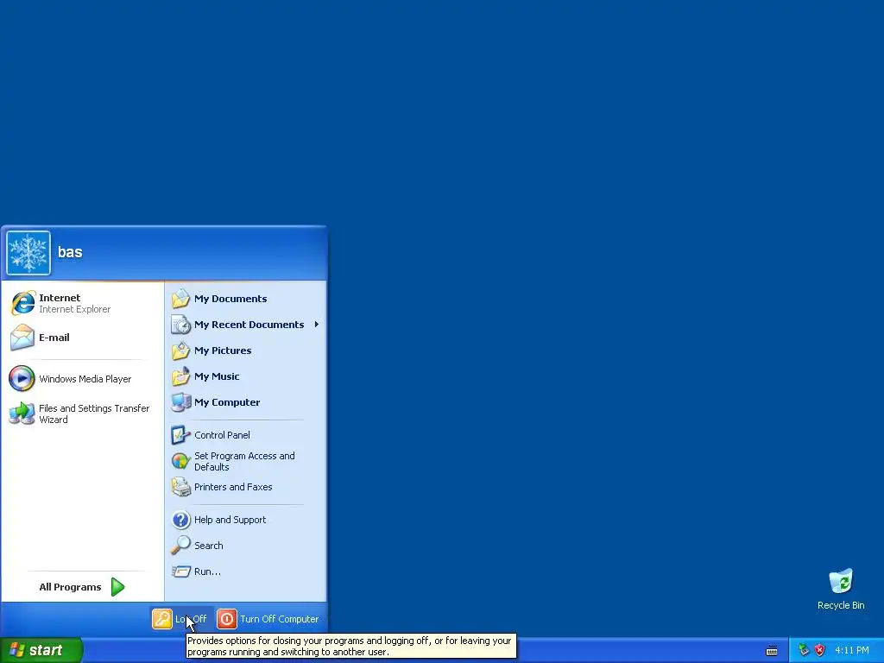The height and width of the screenshot is (663, 884).
Task: Click the bas user name
Action: [x=70, y=252]
